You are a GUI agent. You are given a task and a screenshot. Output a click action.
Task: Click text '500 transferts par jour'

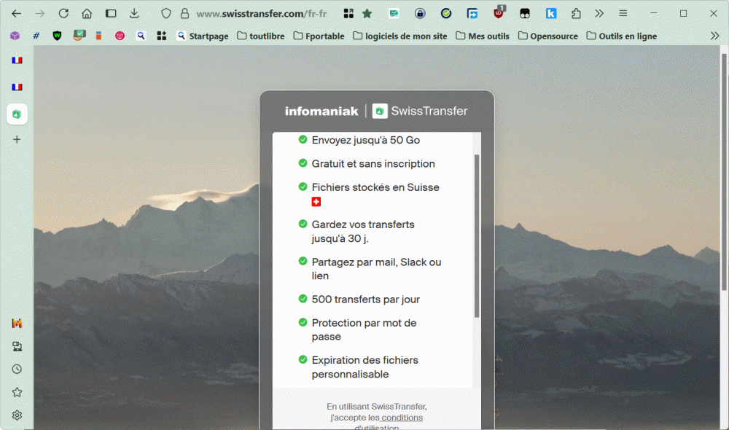(366, 300)
